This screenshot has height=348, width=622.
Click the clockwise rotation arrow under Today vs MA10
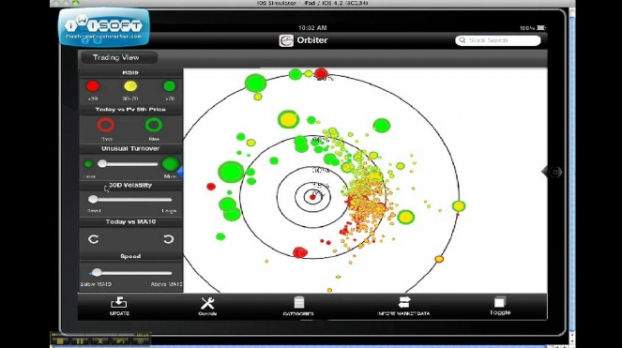tap(169, 239)
